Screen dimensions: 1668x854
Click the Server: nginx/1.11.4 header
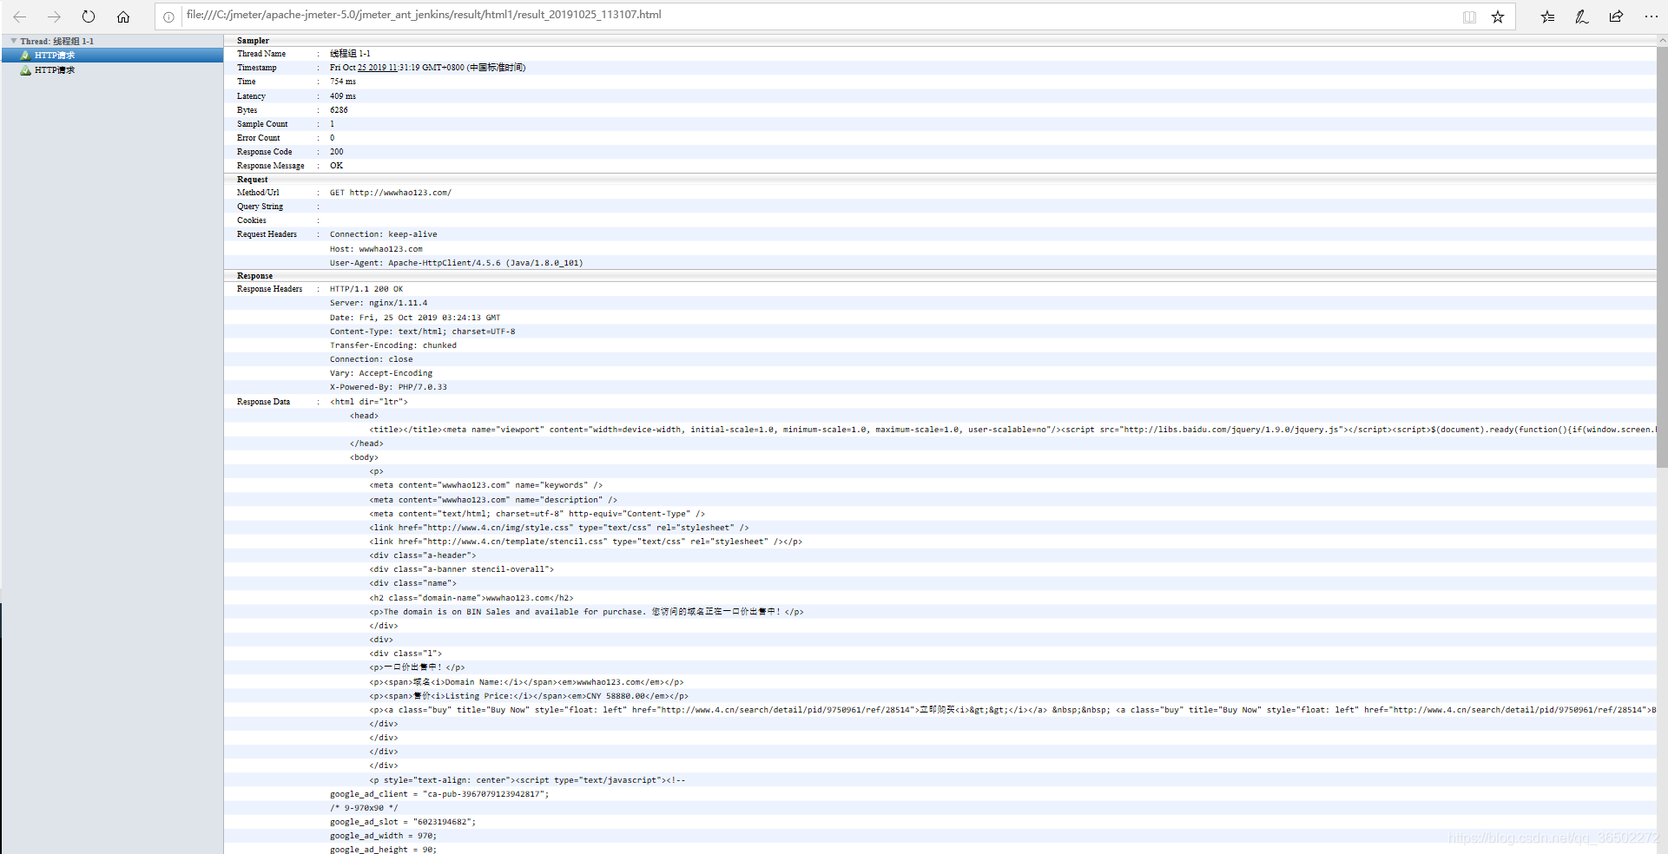[379, 303]
